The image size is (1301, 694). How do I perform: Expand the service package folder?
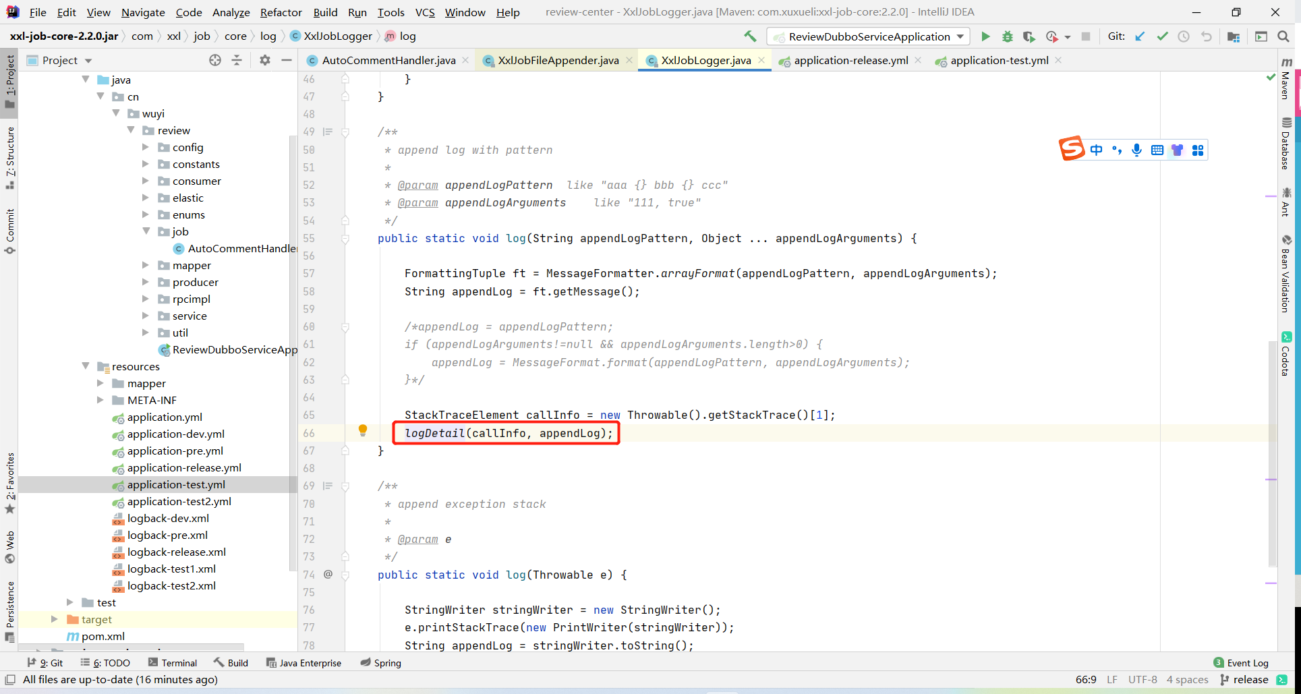pyautogui.click(x=146, y=316)
